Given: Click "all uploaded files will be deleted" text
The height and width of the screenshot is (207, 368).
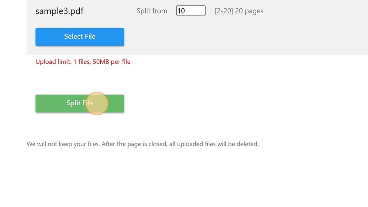Looking at the screenshot, I should [x=214, y=144].
